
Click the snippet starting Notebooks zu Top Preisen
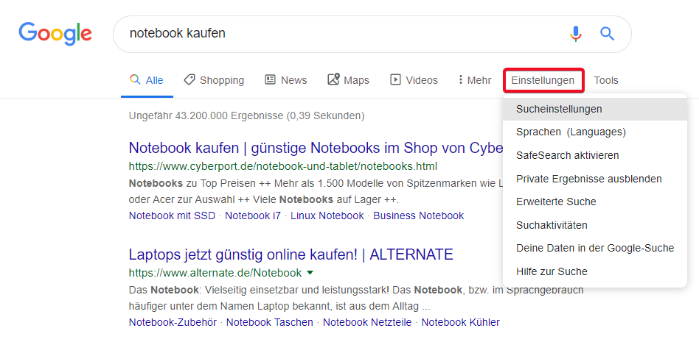(x=316, y=191)
